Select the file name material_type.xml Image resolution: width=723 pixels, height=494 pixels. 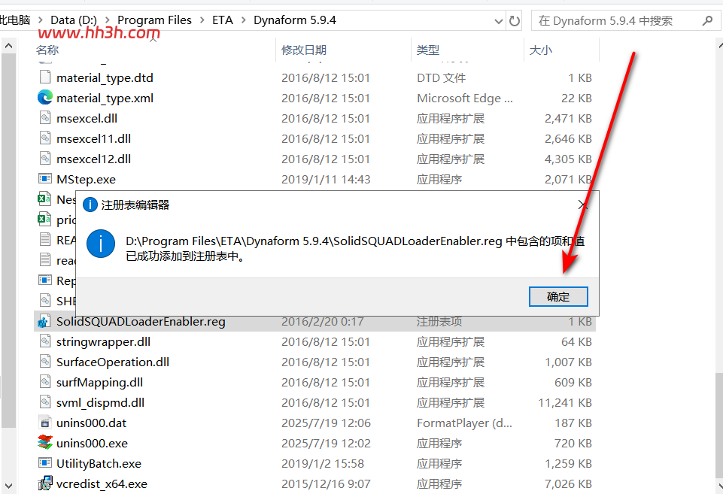(x=105, y=98)
